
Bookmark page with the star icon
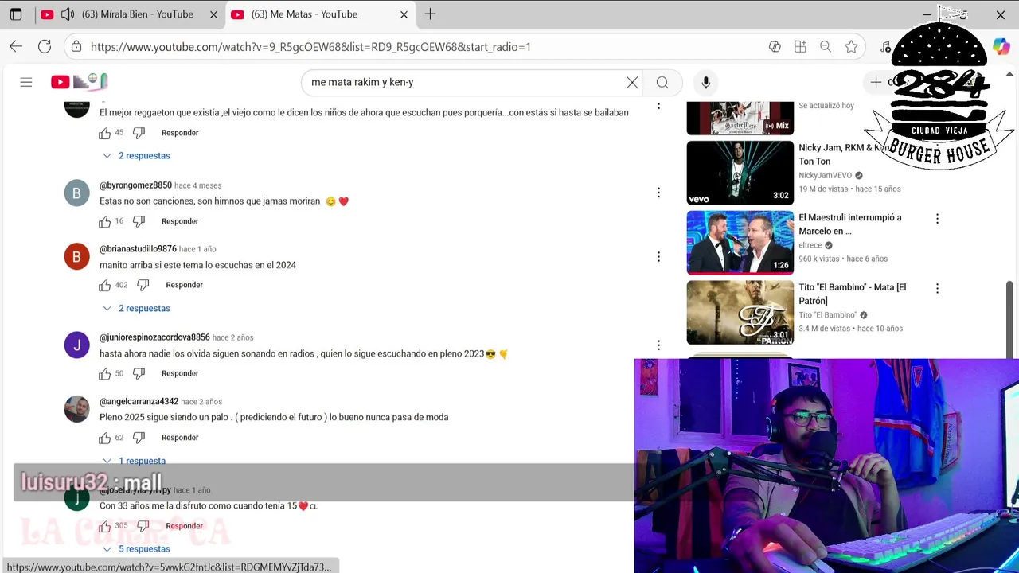tap(851, 47)
